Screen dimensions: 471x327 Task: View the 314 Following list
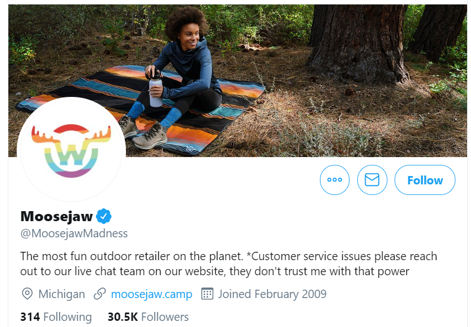pos(56,317)
